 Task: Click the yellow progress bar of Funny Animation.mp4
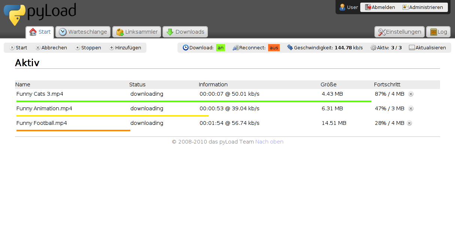pyautogui.click(x=112, y=116)
